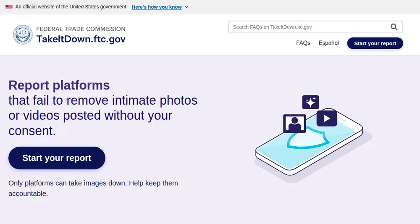Switch to Español language
Image resolution: width=420 pixels, height=224 pixels.
point(329,43)
